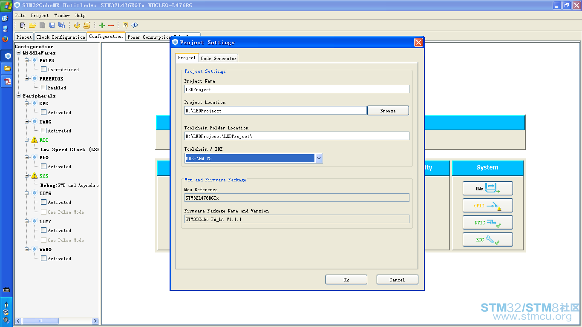Collapse the FATFS tree node
Viewport: 582px width, 327px height.
pyautogui.click(x=27, y=60)
